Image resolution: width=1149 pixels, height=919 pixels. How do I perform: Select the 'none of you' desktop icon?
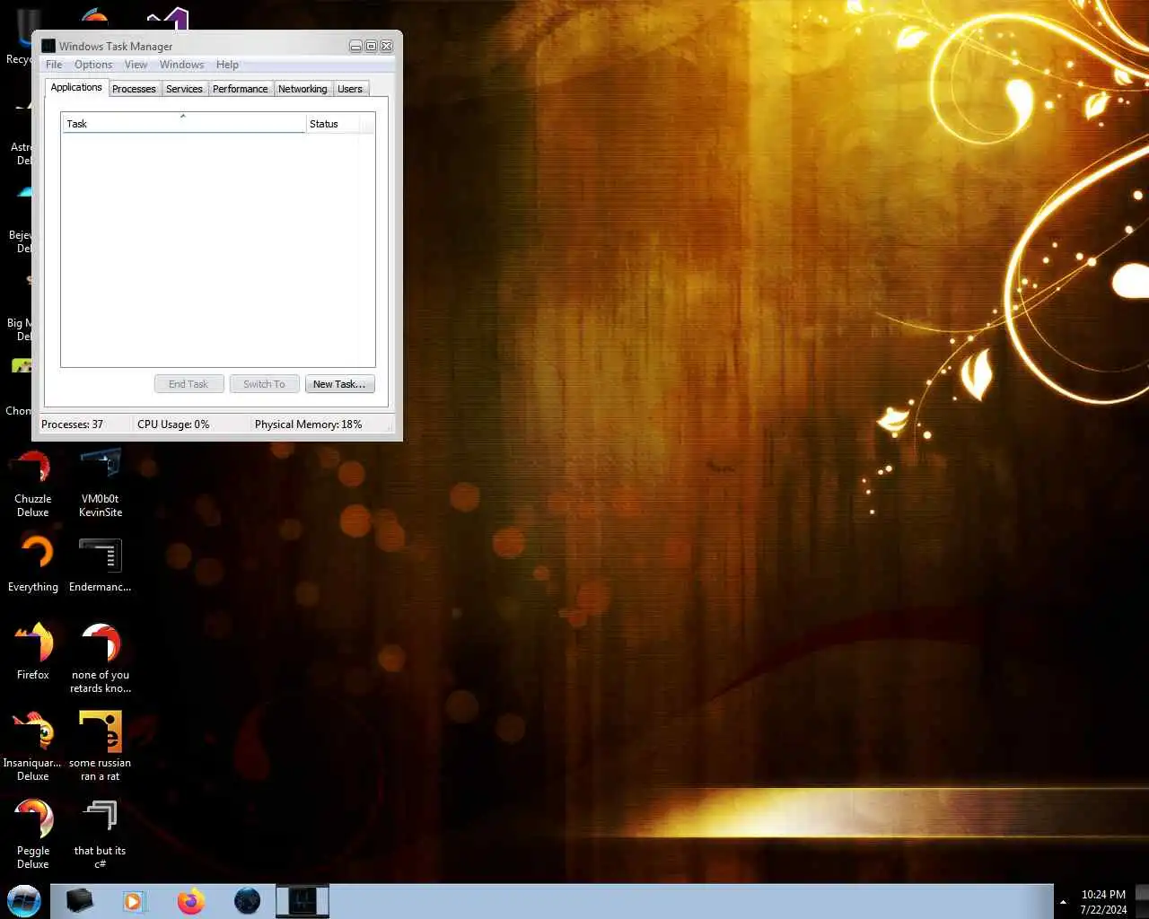[101, 658]
